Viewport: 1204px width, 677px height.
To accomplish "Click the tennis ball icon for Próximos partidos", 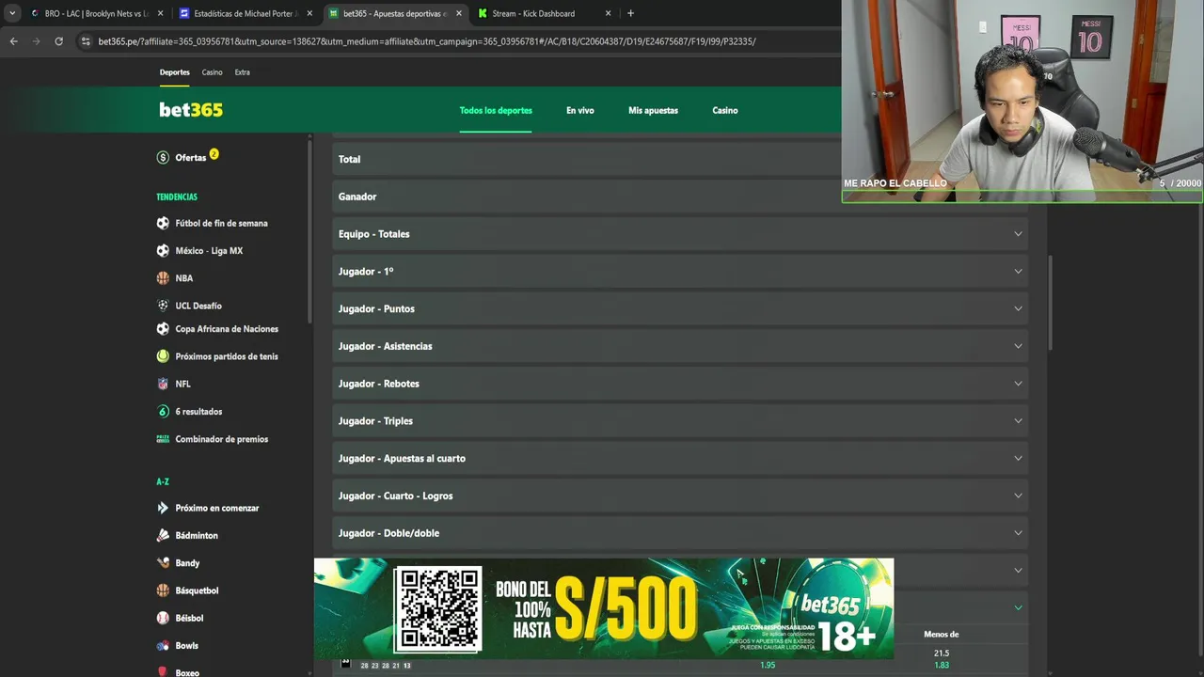I will coord(163,356).
